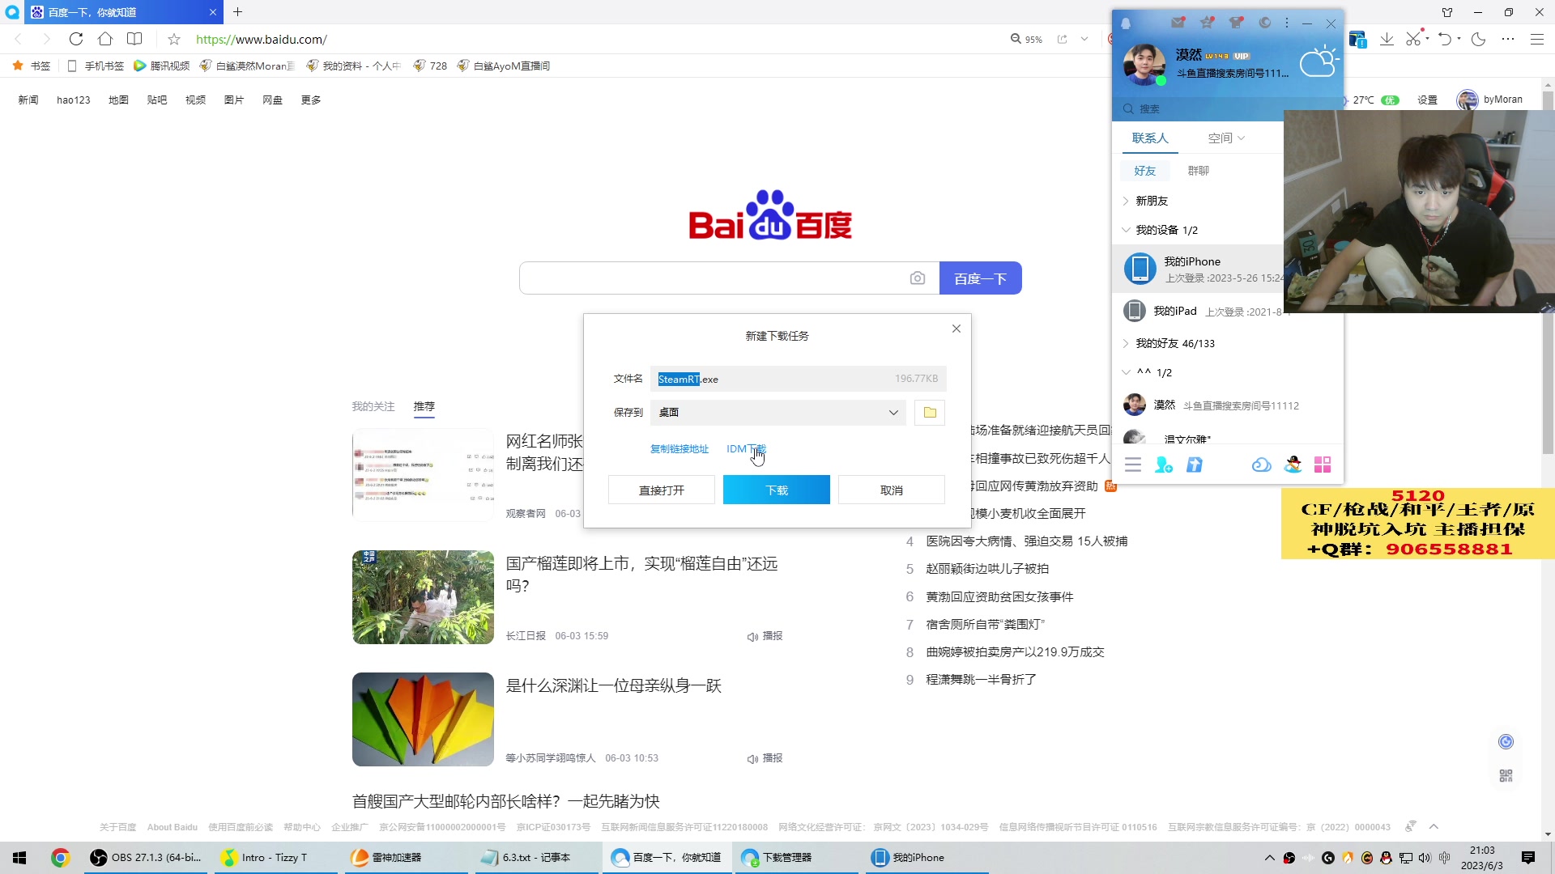Click the weather icon in QQ header

click(1319, 62)
